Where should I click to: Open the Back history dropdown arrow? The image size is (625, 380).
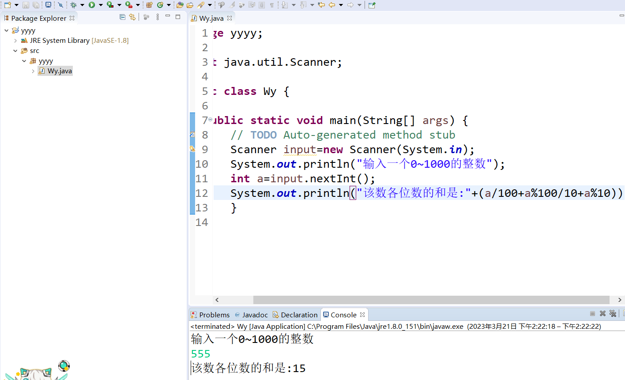341,5
